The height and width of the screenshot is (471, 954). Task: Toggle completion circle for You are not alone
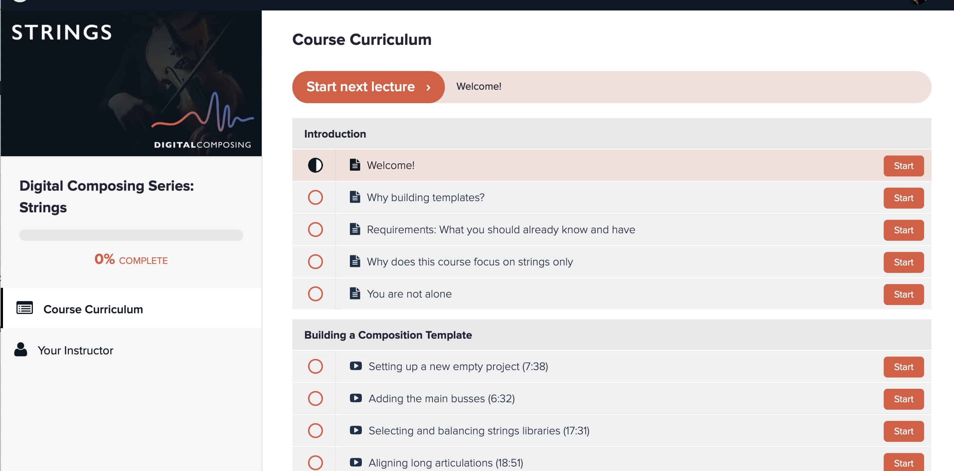[x=315, y=294]
